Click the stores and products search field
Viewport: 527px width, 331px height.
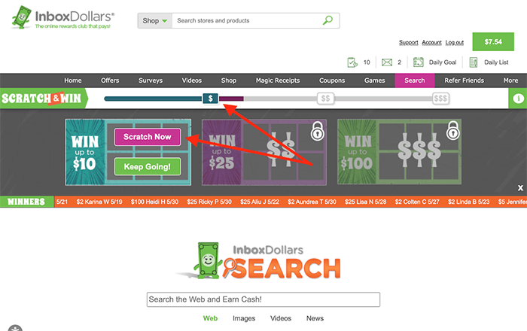[248, 20]
